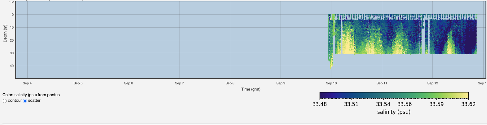The image size is (487, 125).
Task: Click the deep salinity profile below 40 m
Action: pyautogui.click(x=331, y=65)
